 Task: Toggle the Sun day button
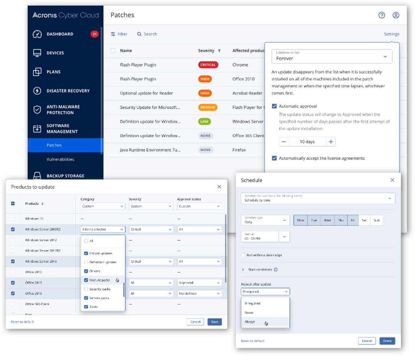(377, 220)
